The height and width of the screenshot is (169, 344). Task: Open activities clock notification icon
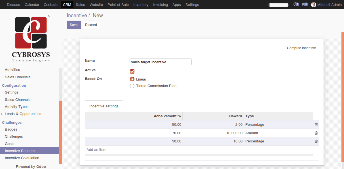(296, 5)
